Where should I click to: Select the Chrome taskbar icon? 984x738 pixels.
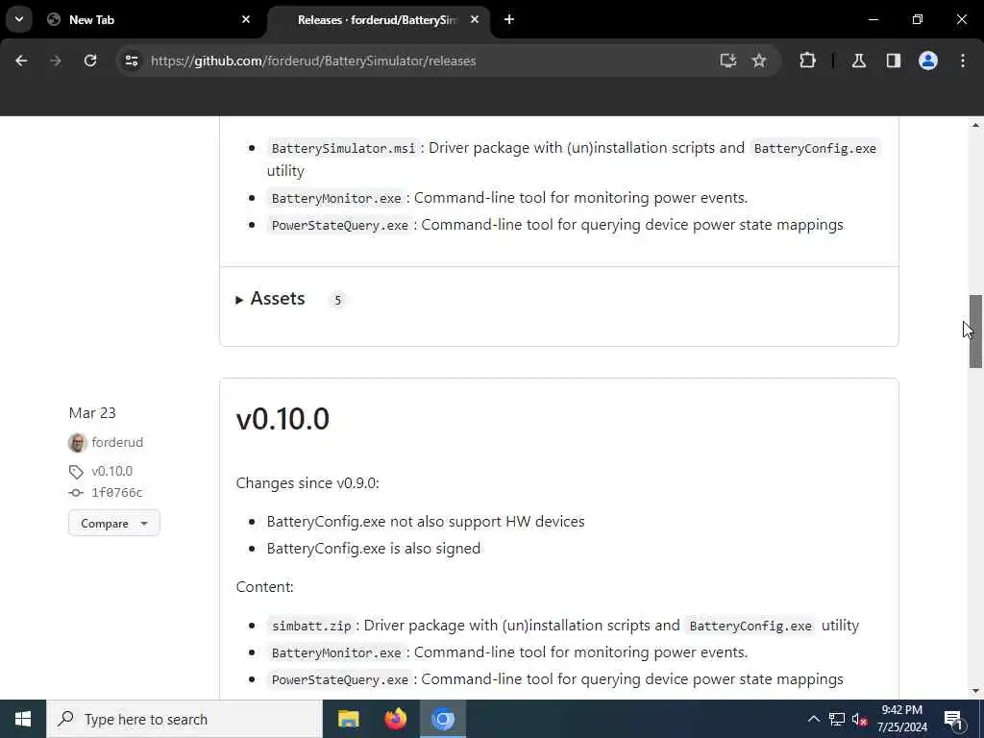point(443,719)
